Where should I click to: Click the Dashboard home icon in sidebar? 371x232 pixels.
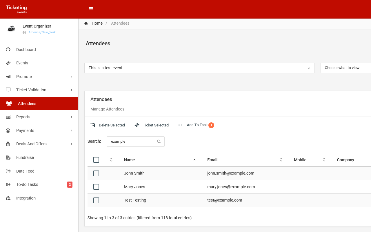(x=8, y=50)
